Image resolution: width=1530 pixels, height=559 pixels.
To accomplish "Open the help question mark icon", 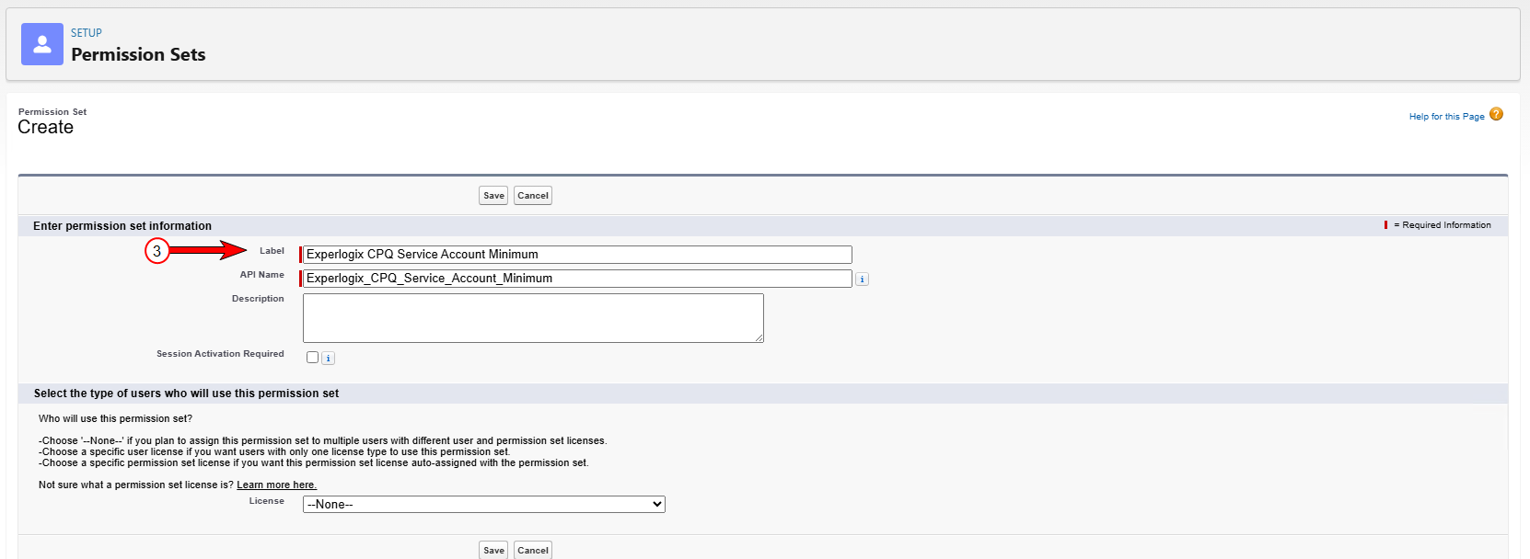I will (x=1496, y=114).
